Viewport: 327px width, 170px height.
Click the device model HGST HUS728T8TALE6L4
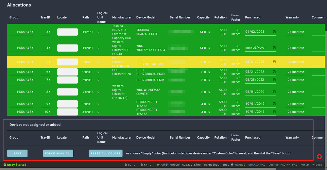click(x=150, y=62)
